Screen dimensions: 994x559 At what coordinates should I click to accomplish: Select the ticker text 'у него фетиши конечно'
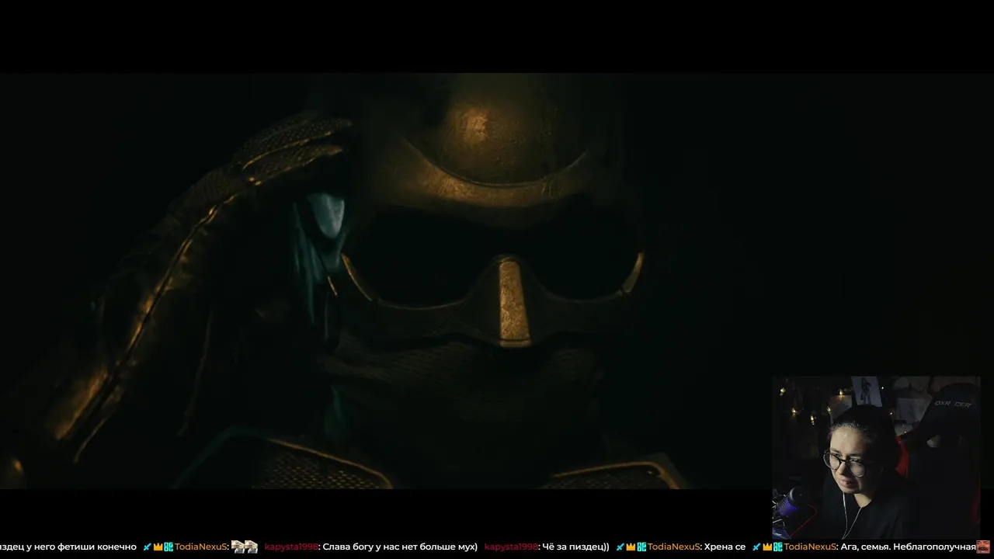point(82,547)
